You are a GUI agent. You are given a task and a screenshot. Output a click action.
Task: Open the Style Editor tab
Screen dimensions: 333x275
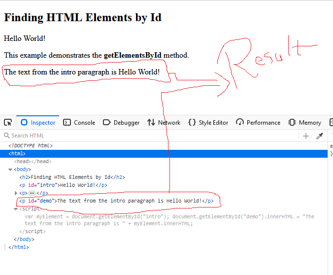208,123
